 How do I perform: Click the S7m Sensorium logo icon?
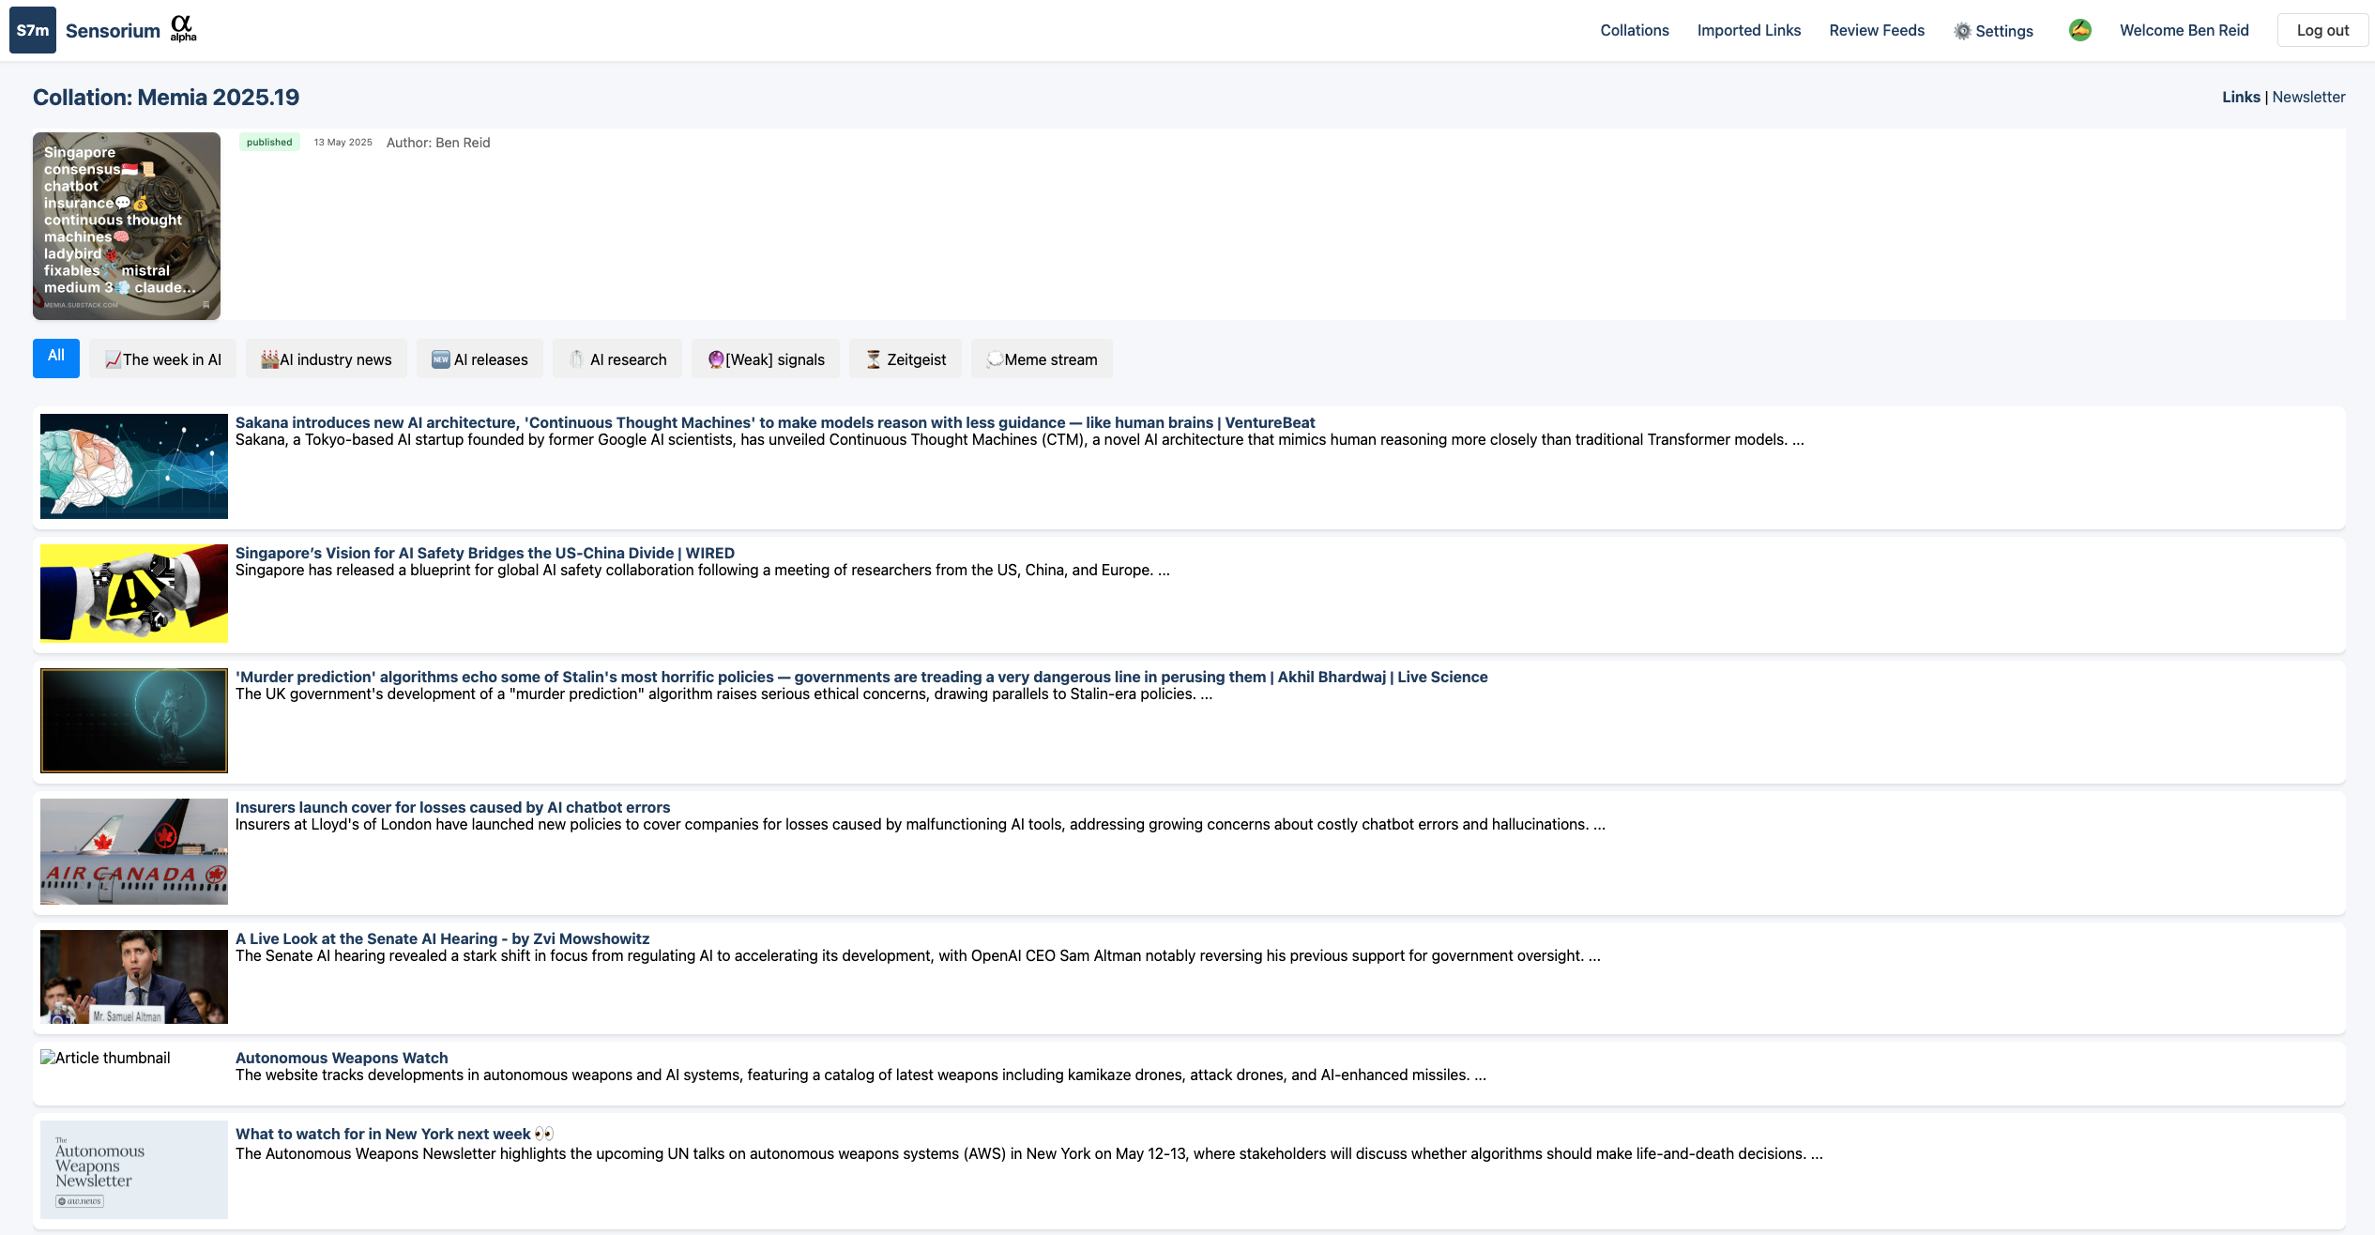tap(33, 30)
